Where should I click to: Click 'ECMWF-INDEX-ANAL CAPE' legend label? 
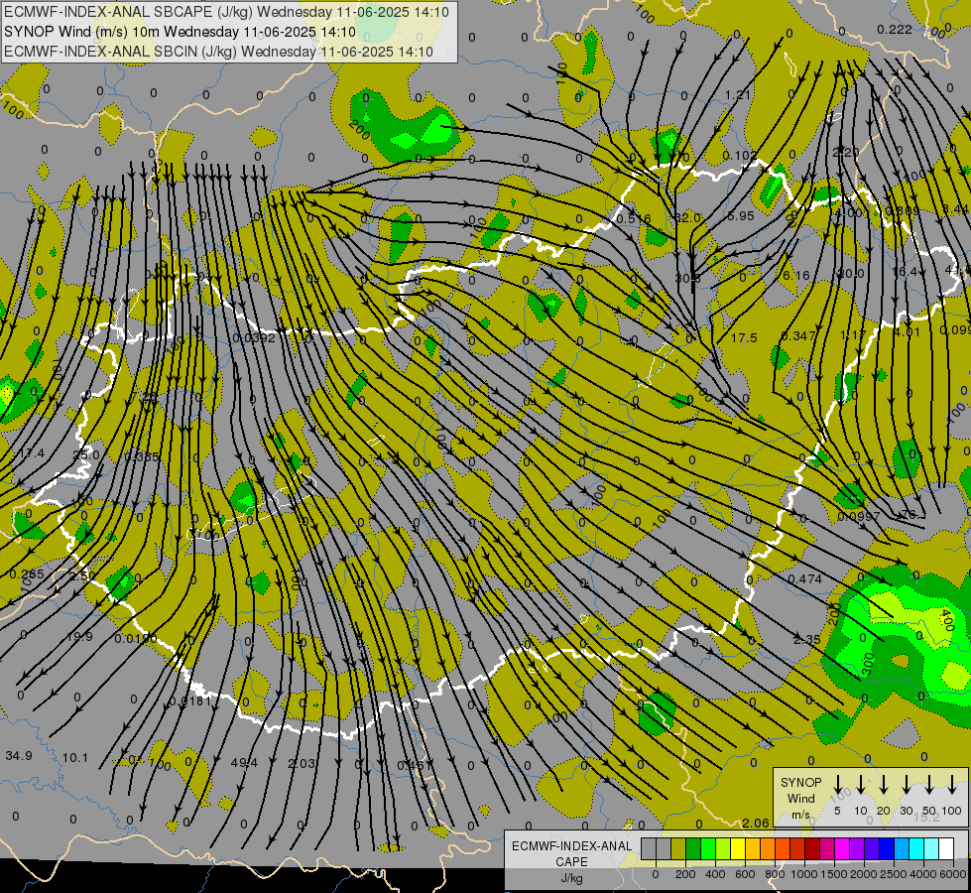click(571, 853)
